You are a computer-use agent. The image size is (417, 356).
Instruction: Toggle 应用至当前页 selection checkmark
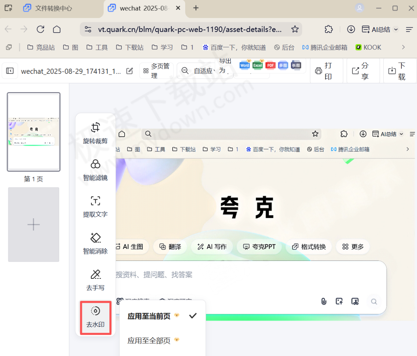click(x=193, y=316)
